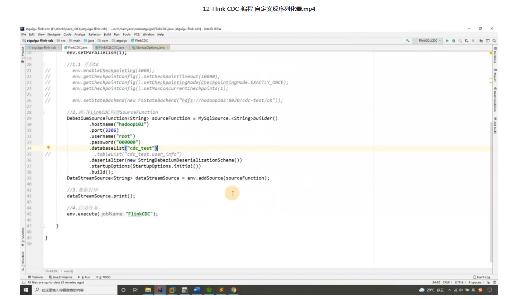Open the Tools menu

click(x=126, y=34)
